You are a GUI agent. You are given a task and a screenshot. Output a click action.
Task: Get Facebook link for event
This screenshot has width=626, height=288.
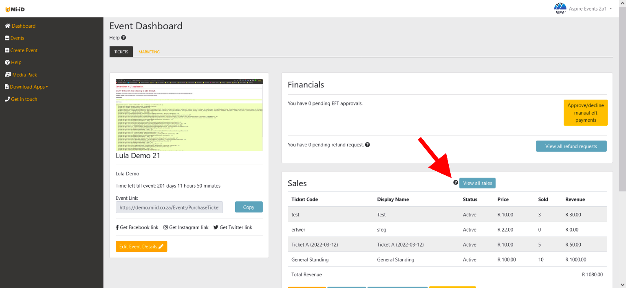click(137, 227)
